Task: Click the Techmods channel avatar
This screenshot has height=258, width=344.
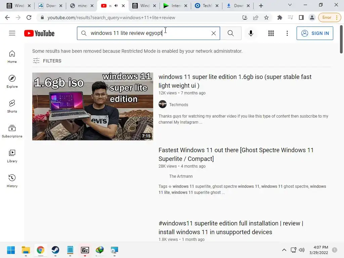Action: tap(163, 104)
